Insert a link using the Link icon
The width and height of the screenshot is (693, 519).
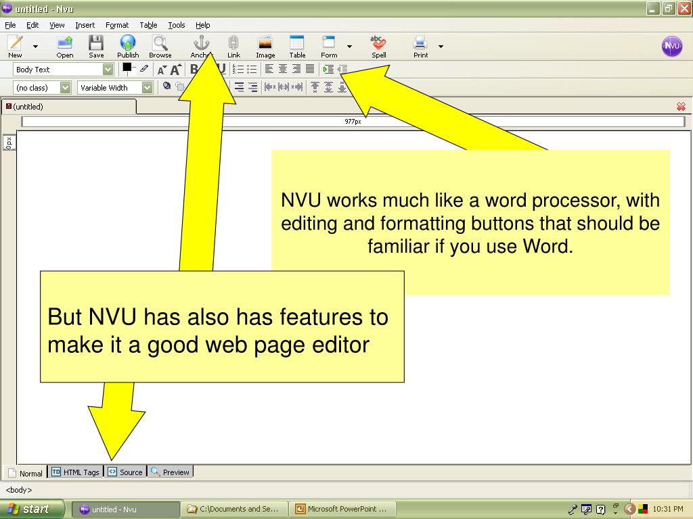click(233, 47)
